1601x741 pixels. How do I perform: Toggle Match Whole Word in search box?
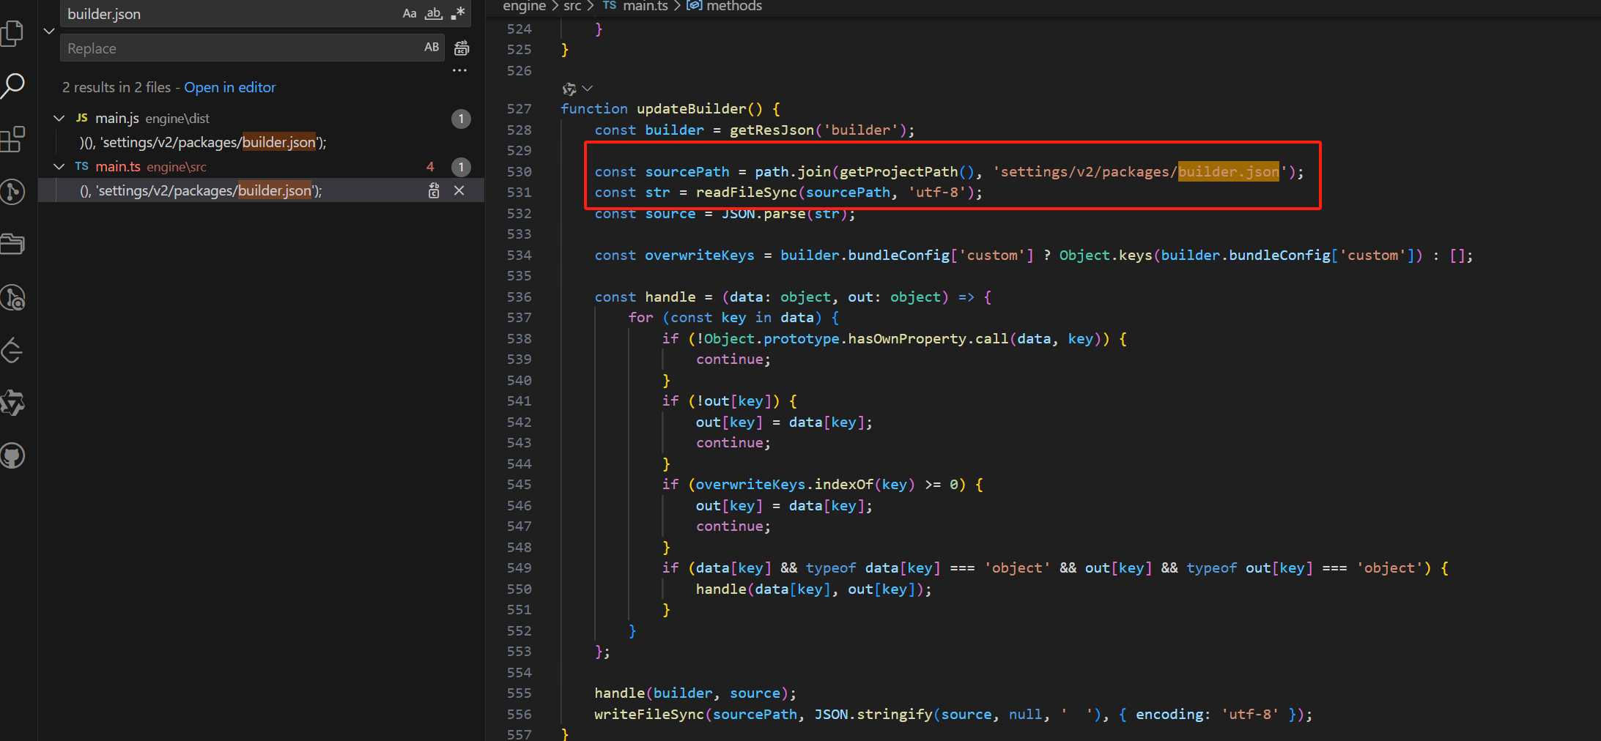(434, 13)
